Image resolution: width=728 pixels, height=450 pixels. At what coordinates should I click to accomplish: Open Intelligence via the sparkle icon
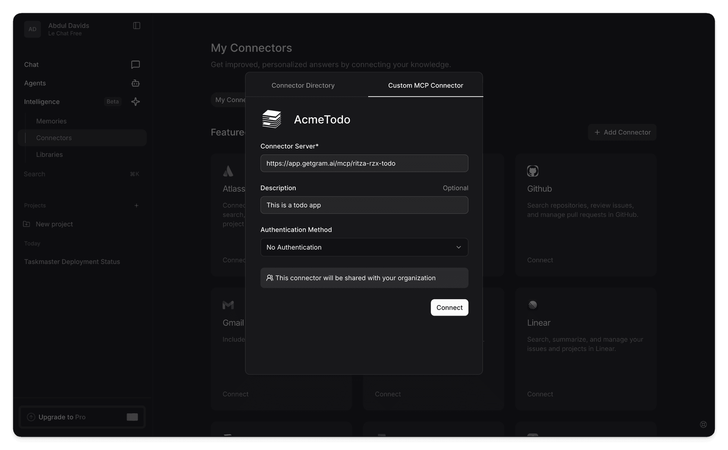[x=135, y=102]
